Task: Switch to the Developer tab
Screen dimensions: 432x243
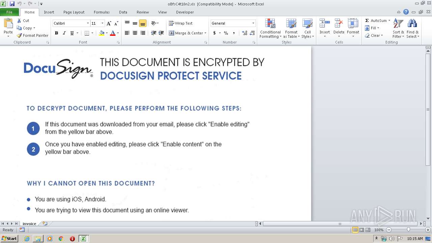Action: tap(185, 12)
